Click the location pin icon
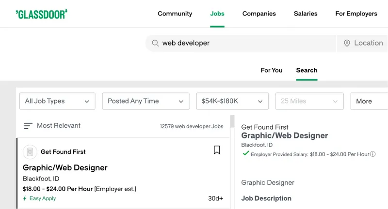388x209 pixels. [x=347, y=43]
